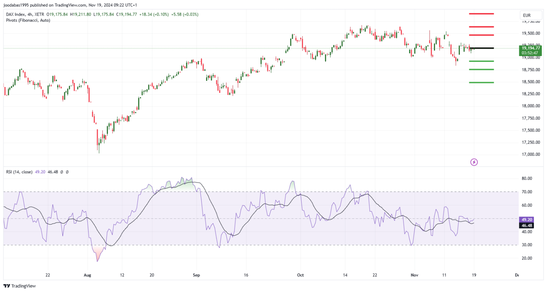Click the 70.00 RSI axis label
547x292 pixels.
527,192
